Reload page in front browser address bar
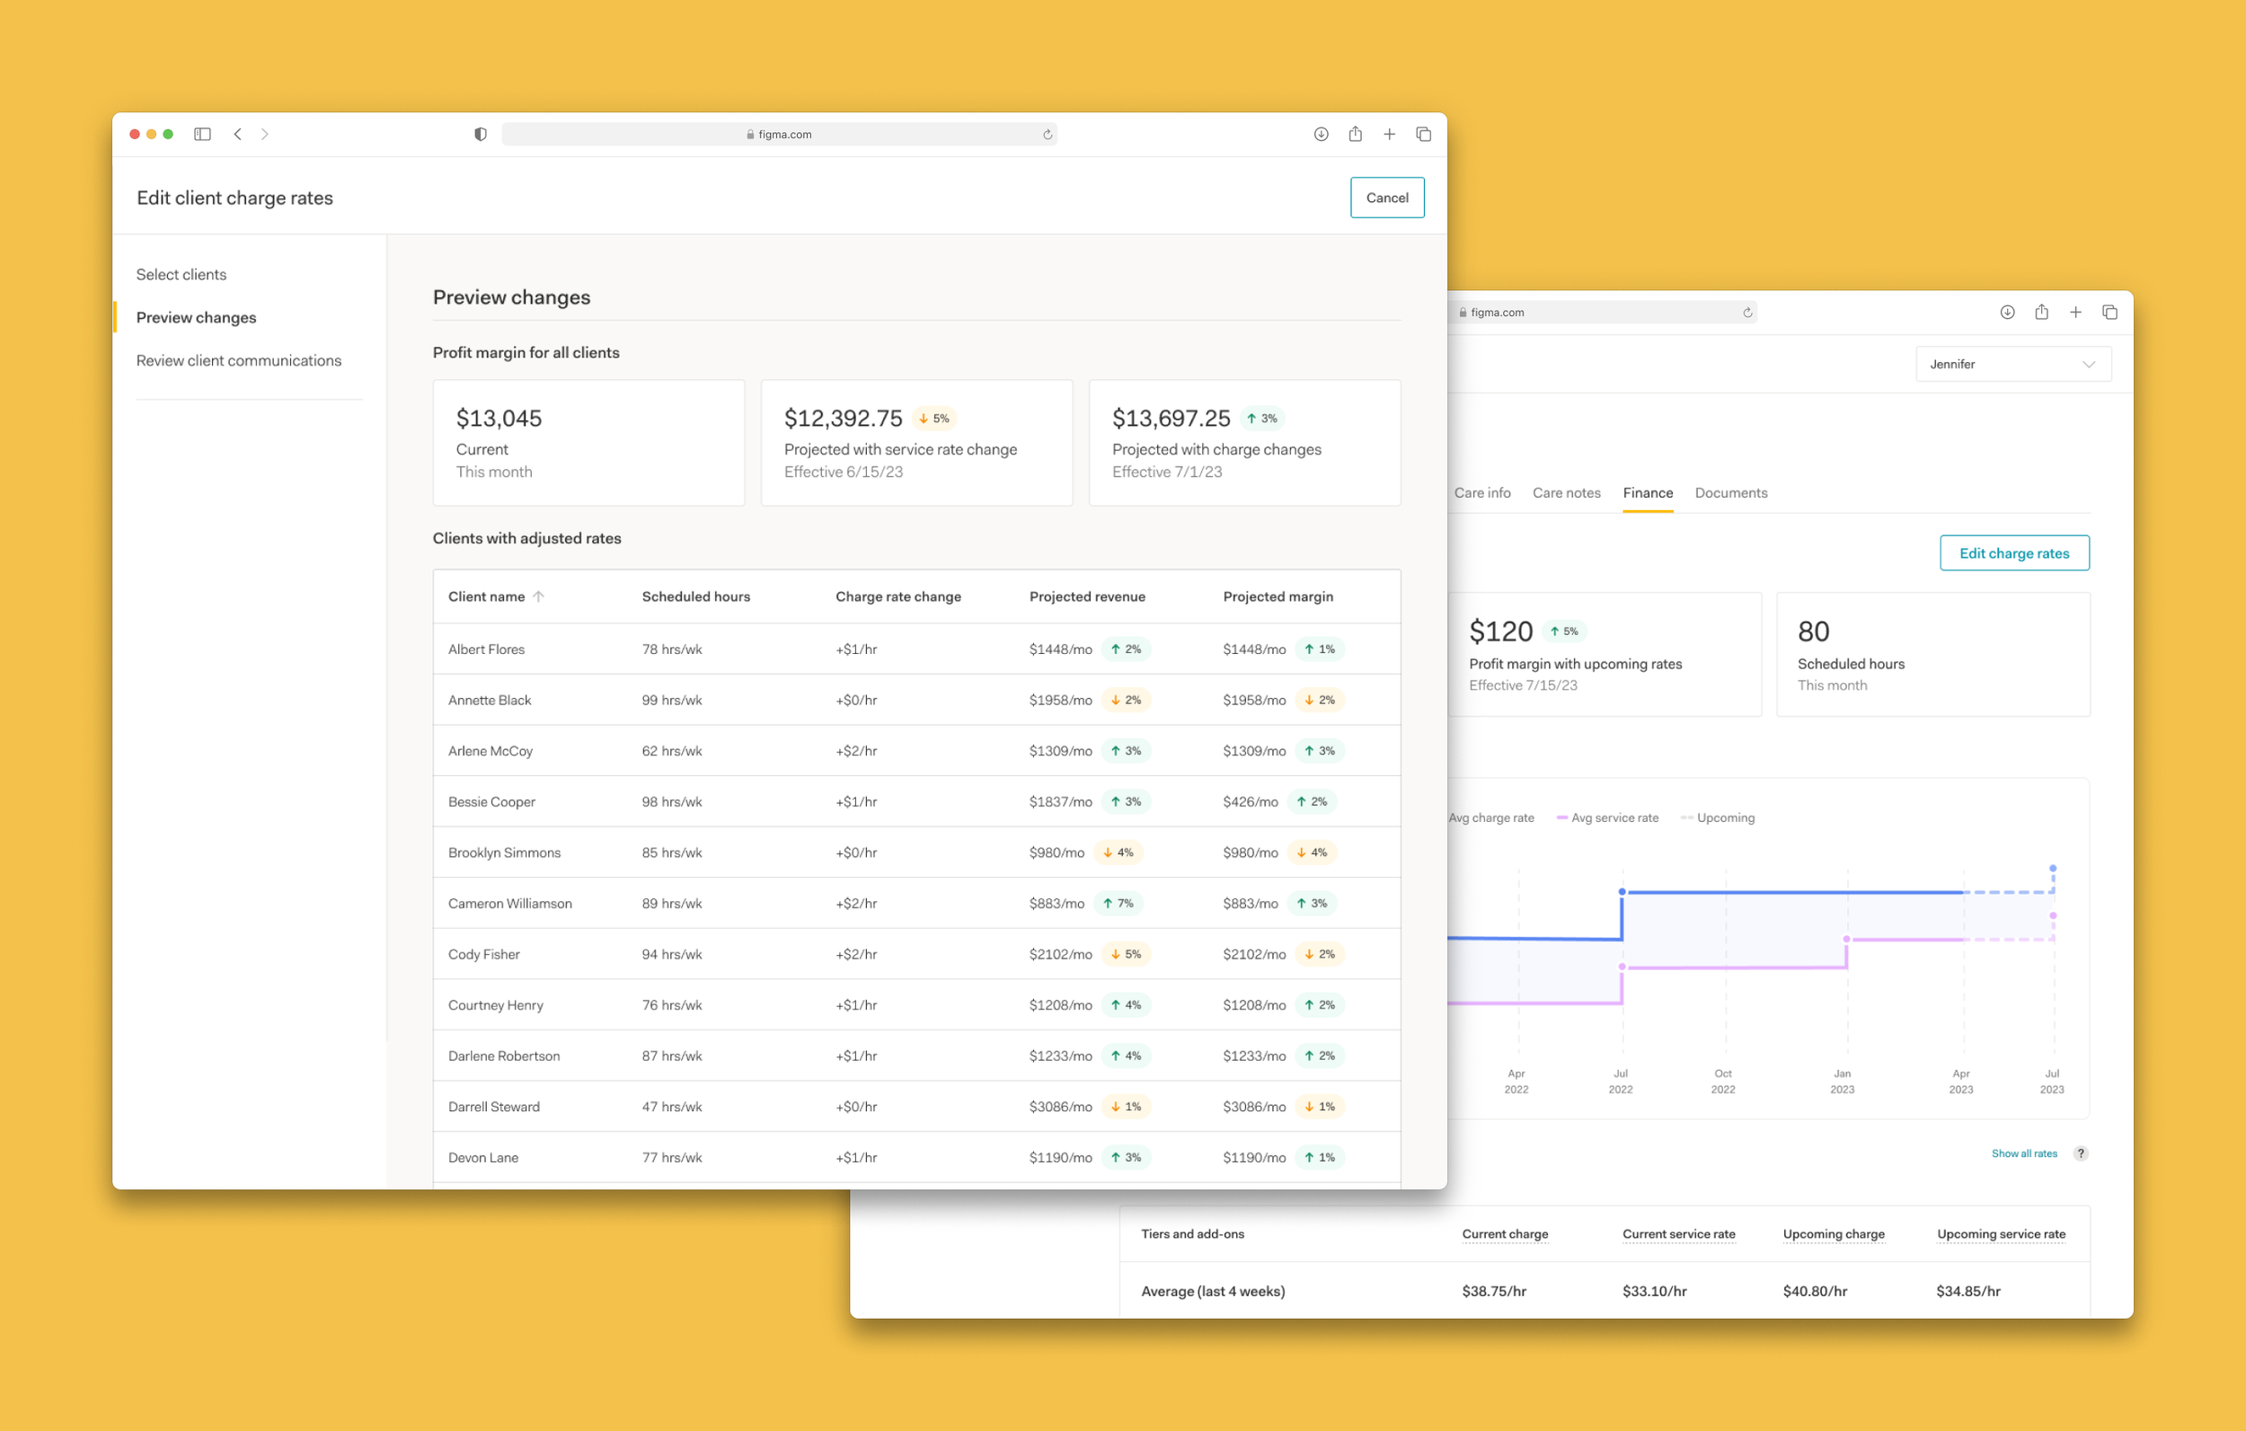2246x1431 pixels. click(1048, 135)
